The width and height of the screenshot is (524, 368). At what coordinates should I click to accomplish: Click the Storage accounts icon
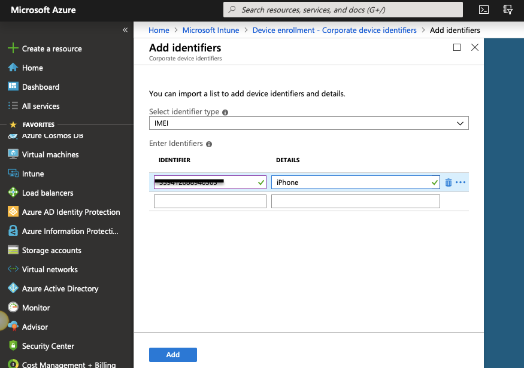13,250
